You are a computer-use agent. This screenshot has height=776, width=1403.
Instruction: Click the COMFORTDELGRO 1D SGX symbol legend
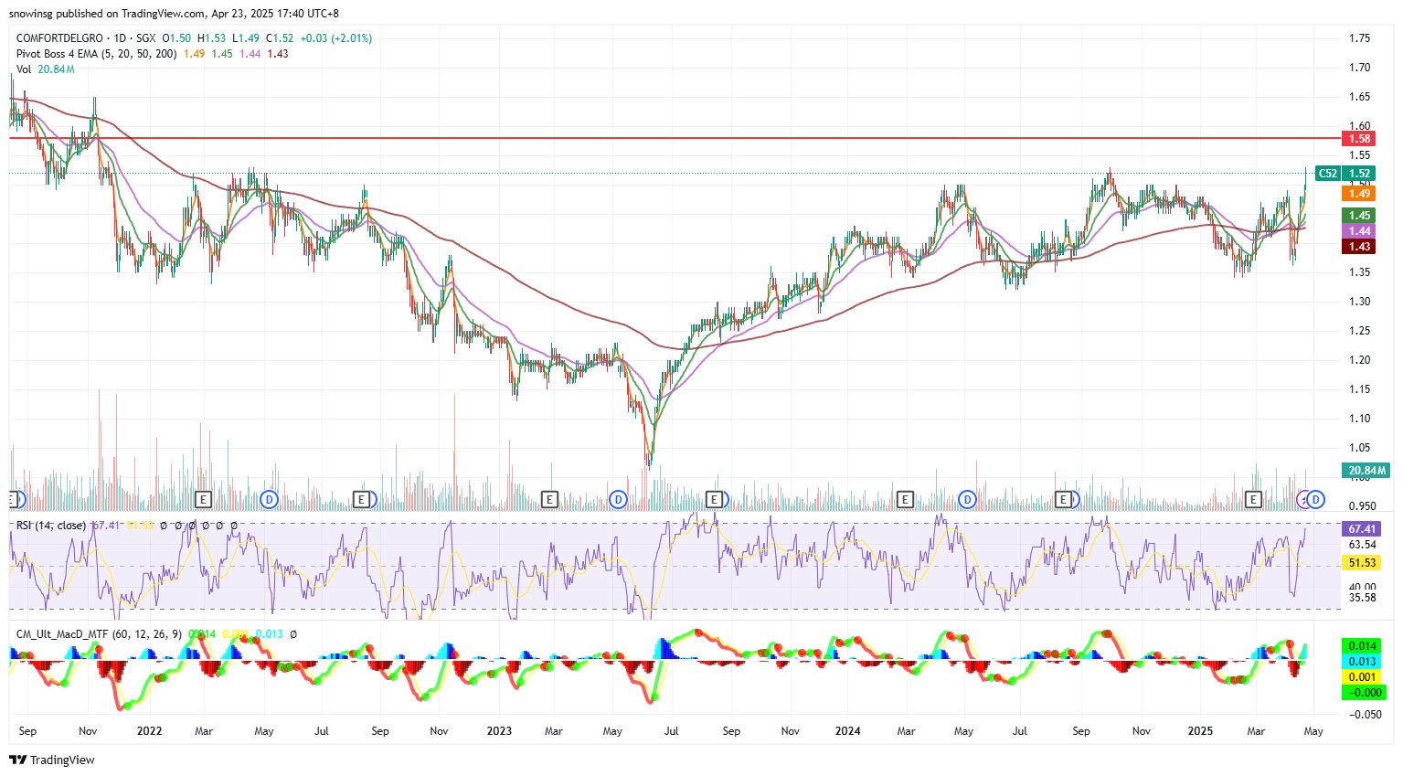pos(87,38)
